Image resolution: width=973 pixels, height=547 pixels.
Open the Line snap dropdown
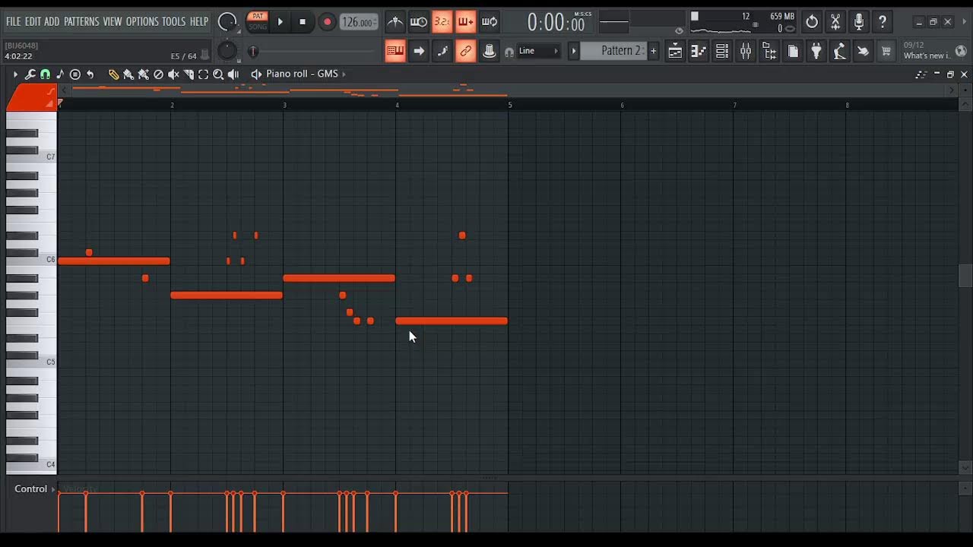[538, 51]
